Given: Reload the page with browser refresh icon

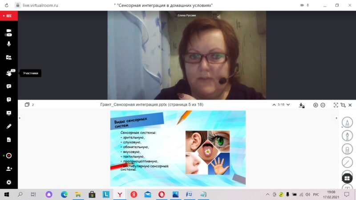Looking at the screenshot, I should pyautogui.click(x=7, y=5).
